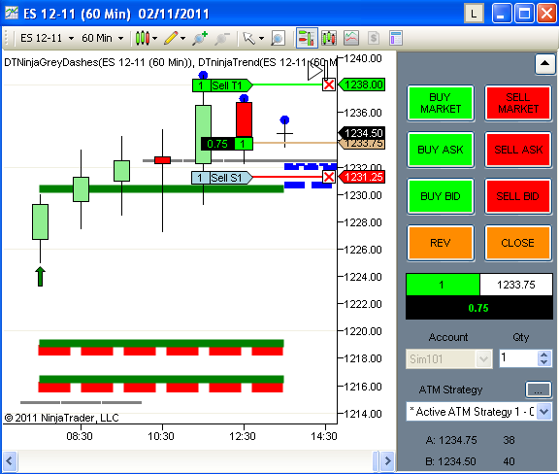559x474 pixels.
Task: Open the 60 Min interval dropdown
Action: (x=103, y=38)
